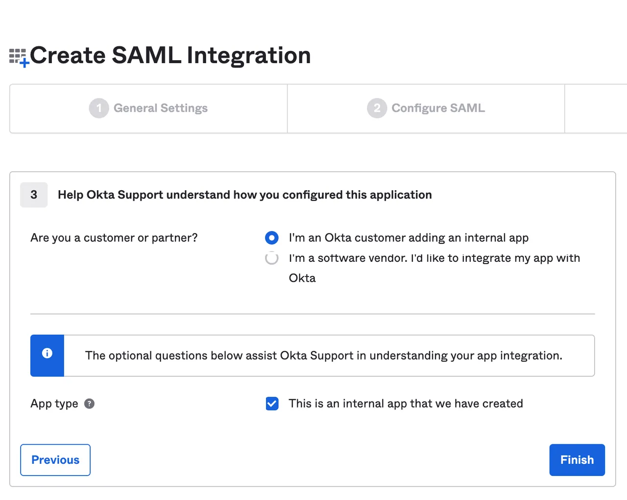Click the step 3 number badge
The width and height of the screenshot is (627, 500).
click(34, 195)
